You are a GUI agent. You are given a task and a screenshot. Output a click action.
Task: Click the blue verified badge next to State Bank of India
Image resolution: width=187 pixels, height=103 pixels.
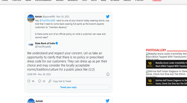(x=57, y=43)
